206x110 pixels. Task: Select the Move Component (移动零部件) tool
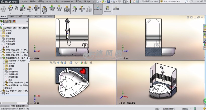[37, 8]
